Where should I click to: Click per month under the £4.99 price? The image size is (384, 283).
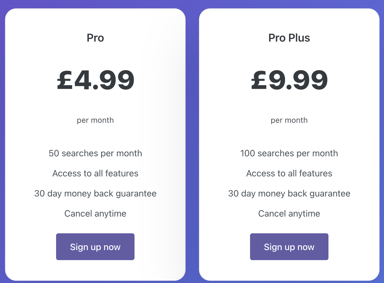95,120
